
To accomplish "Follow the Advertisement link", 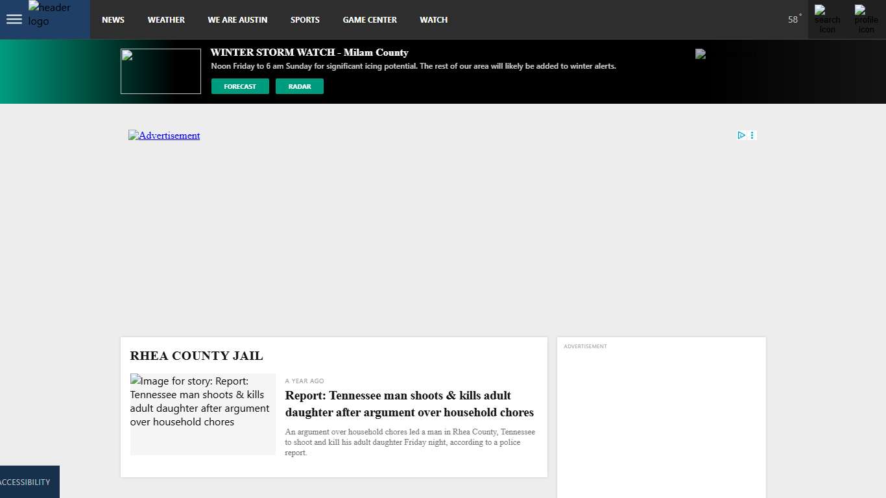I will click(164, 136).
